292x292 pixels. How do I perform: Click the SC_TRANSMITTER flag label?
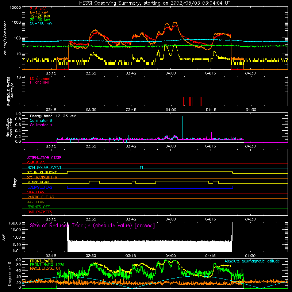point(42,177)
